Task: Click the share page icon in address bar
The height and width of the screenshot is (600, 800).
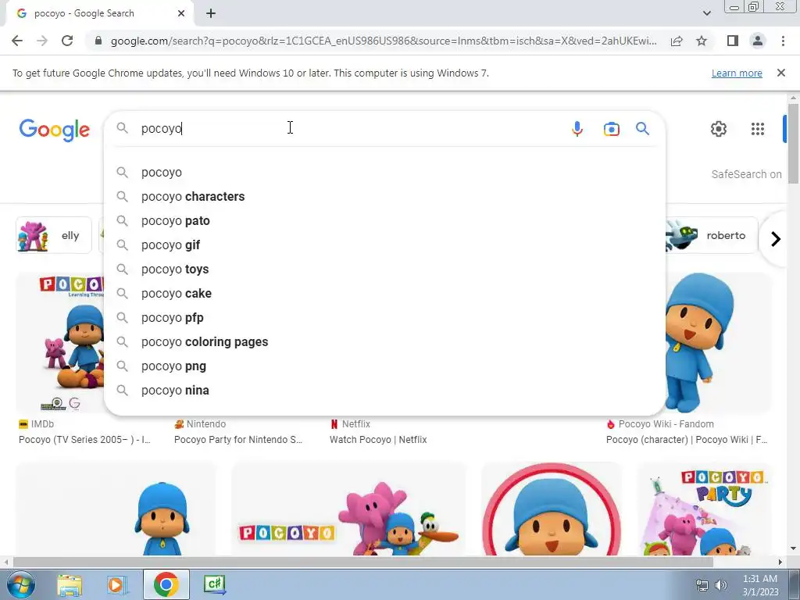Action: click(677, 41)
